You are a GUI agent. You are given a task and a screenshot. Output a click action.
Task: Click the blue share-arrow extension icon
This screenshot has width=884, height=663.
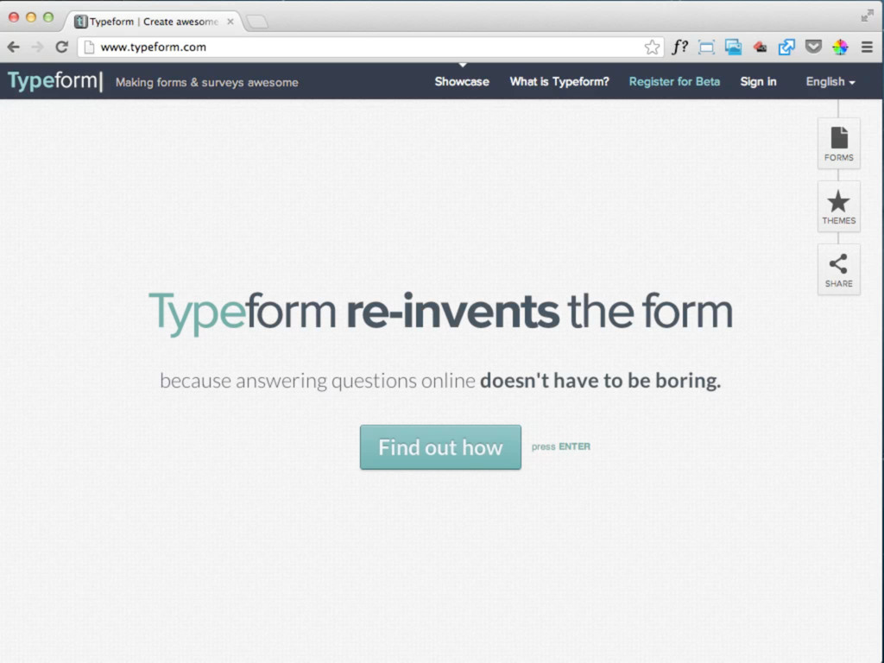786,47
